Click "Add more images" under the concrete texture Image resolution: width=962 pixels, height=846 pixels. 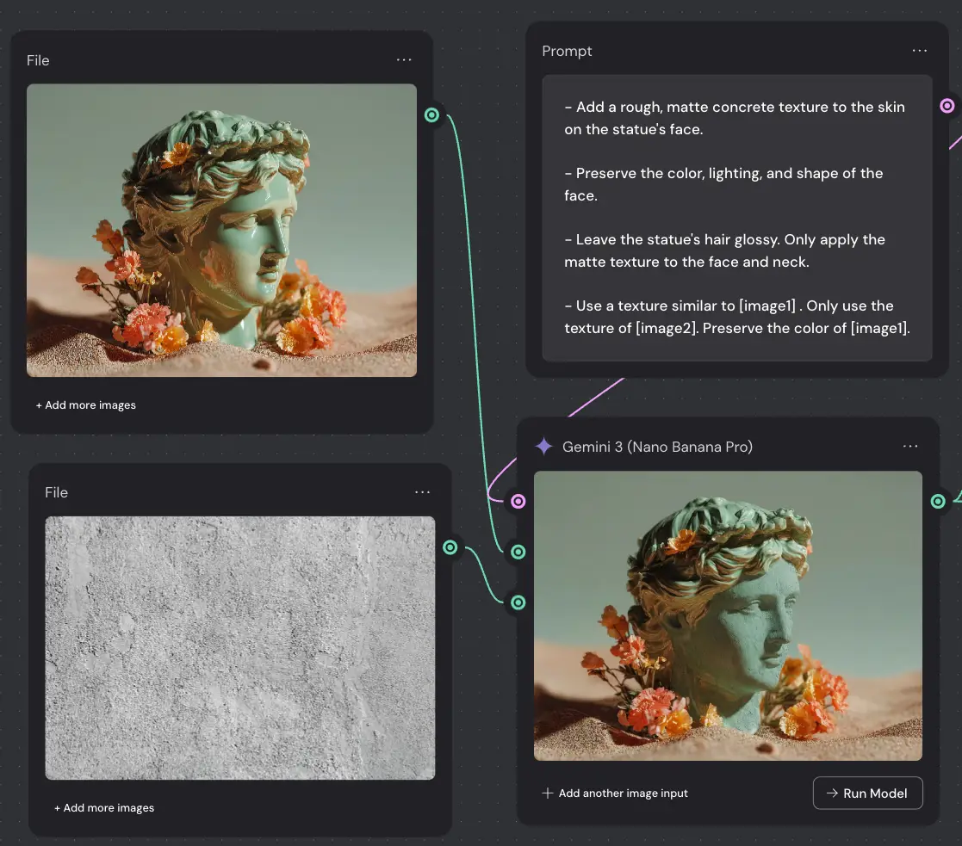[x=104, y=808]
